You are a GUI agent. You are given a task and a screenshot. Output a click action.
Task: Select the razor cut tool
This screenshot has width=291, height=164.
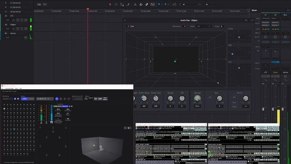point(135,5)
